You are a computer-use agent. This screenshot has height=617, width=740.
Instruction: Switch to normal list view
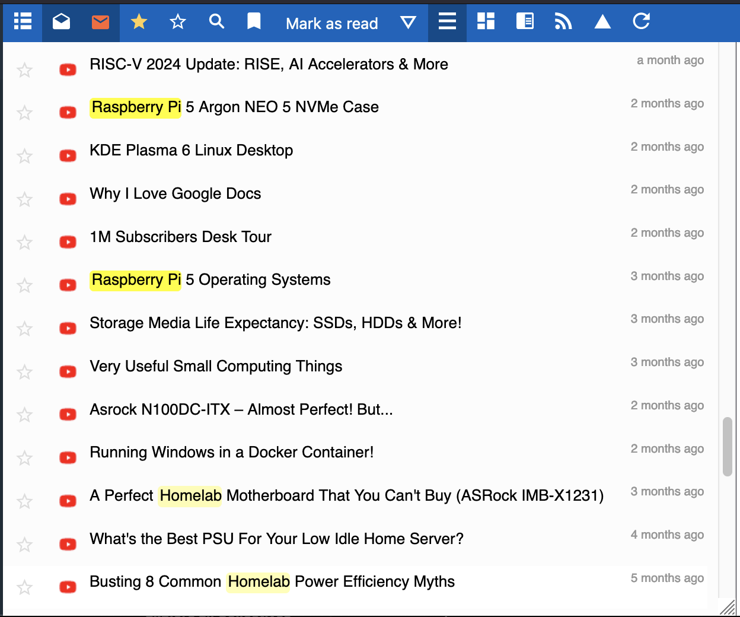click(447, 22)
